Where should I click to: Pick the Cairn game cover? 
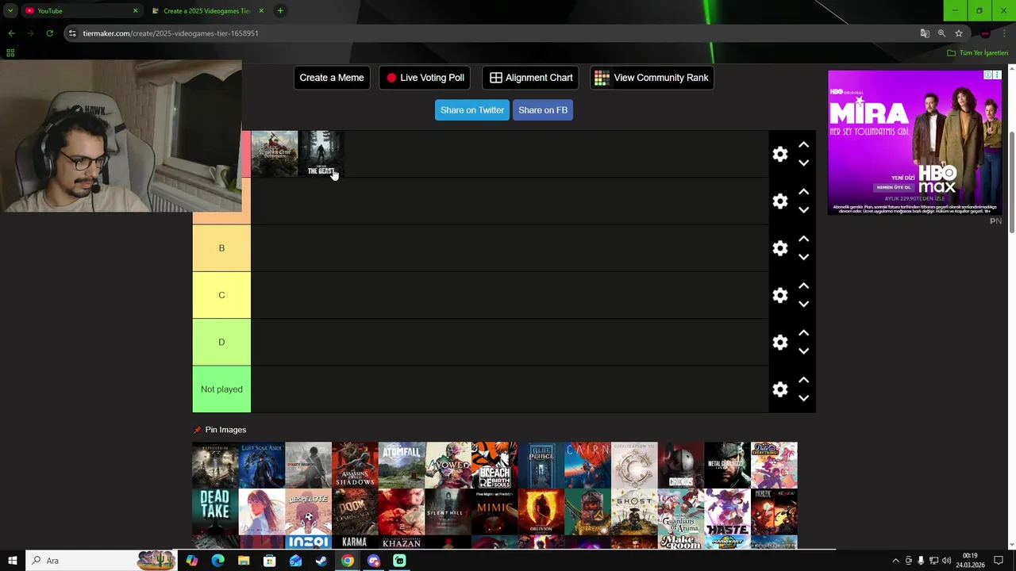point(588,465)
